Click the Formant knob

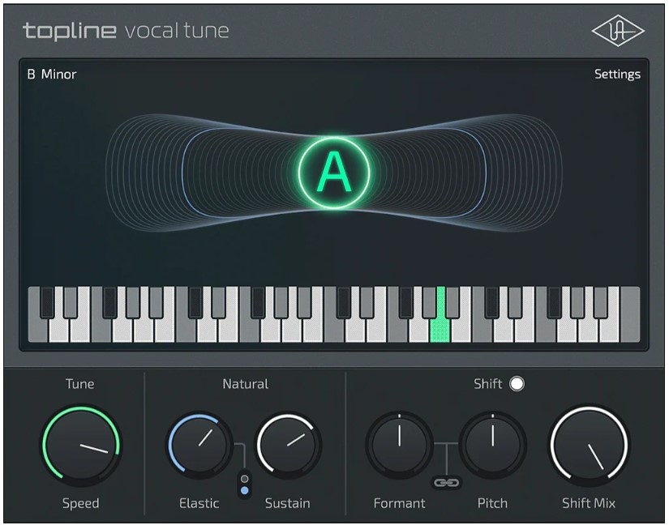(x=399, y=445)
